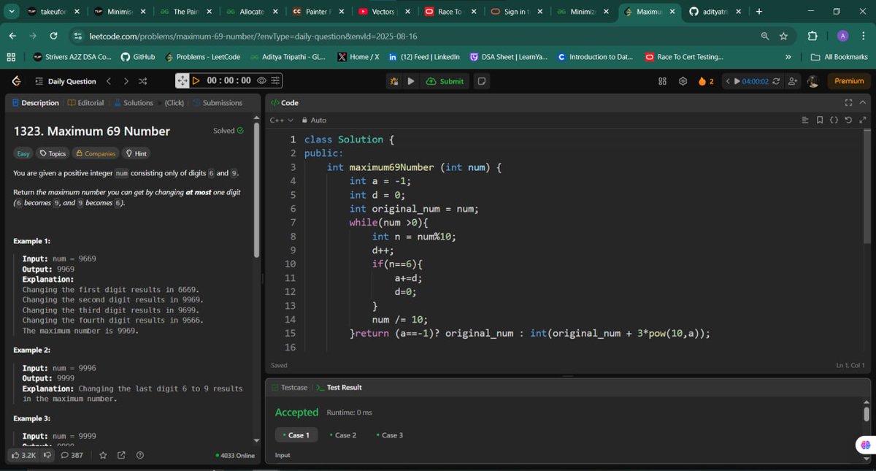Switch to the Description tab
This screenshot has width=876, height=471.
tap(36, 103)
